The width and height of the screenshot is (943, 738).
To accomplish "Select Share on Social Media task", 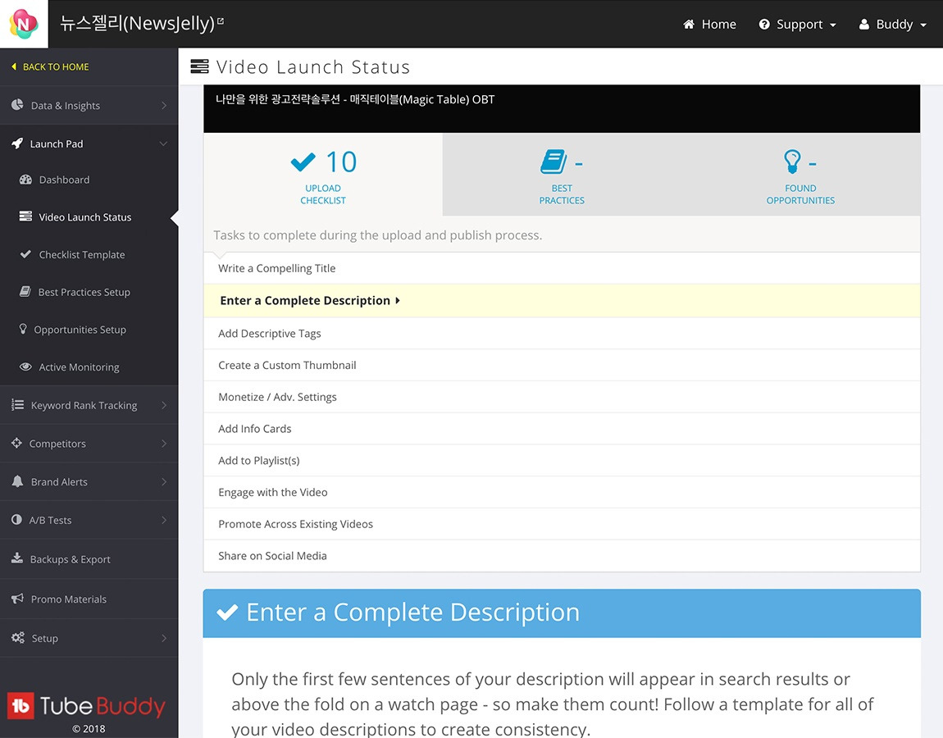I will coord(562,556).
